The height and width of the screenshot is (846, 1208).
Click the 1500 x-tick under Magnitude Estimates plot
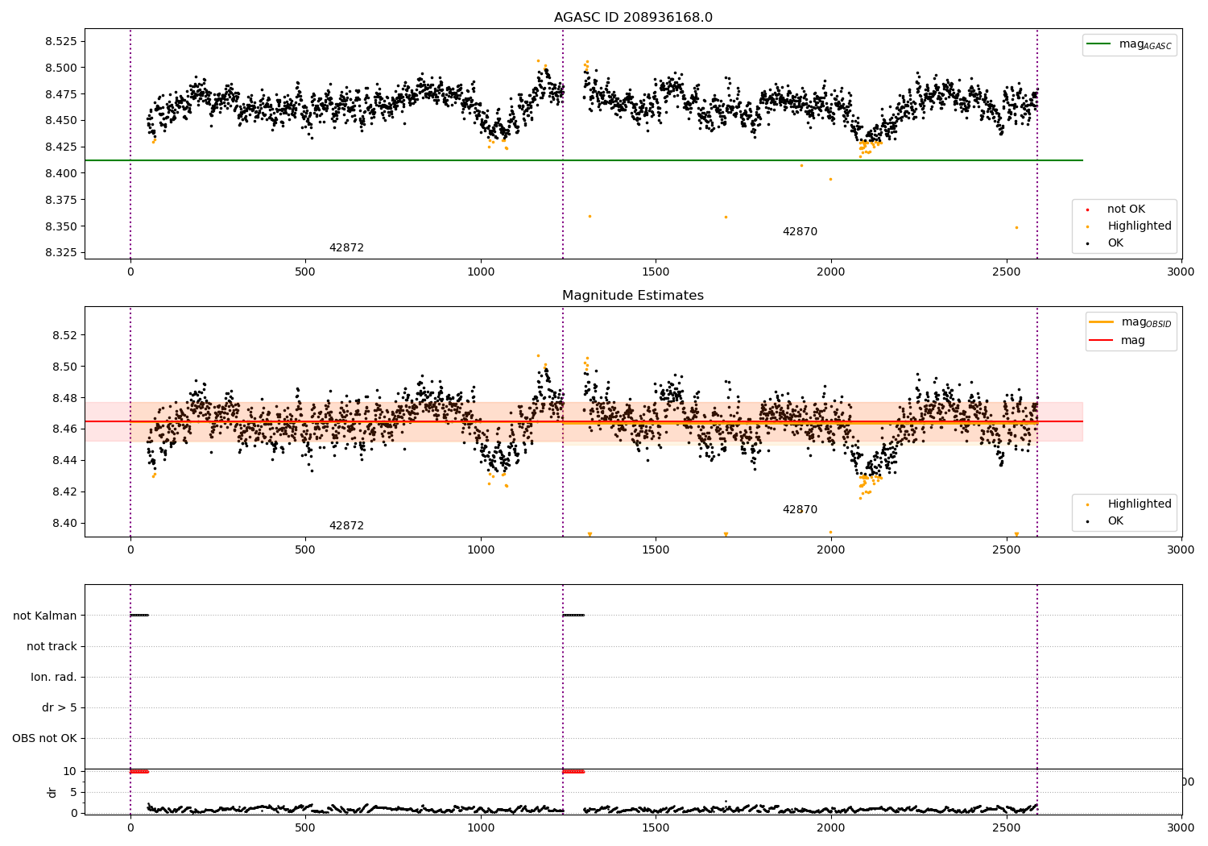[x=656, y=549]
